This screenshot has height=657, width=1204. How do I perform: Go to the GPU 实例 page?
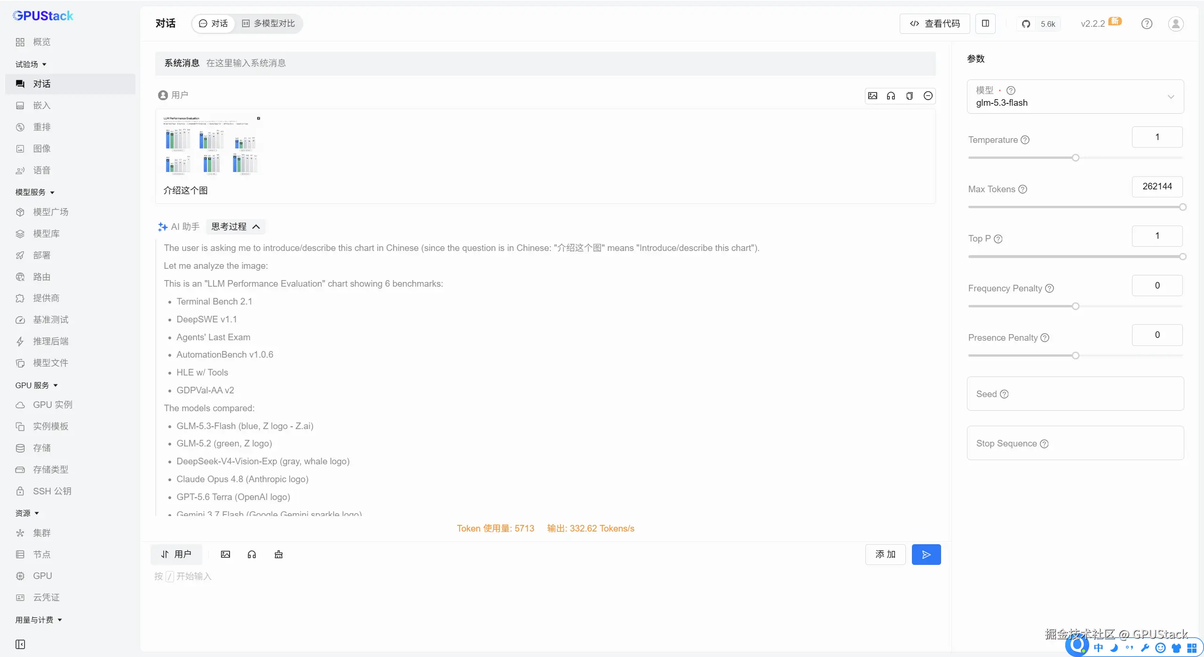71,405
